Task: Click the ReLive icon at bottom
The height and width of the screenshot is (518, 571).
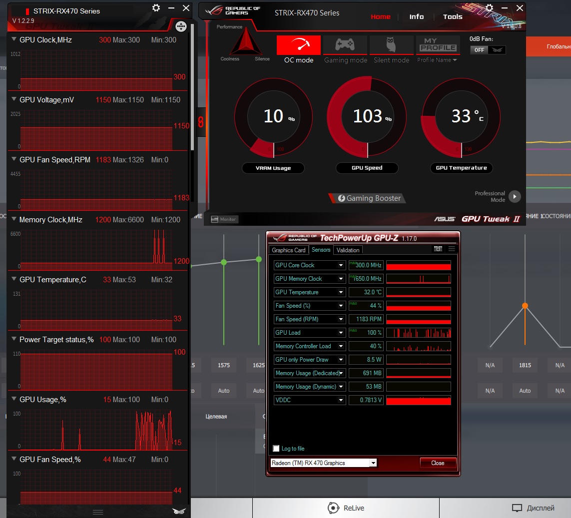Action: point(333,508)
